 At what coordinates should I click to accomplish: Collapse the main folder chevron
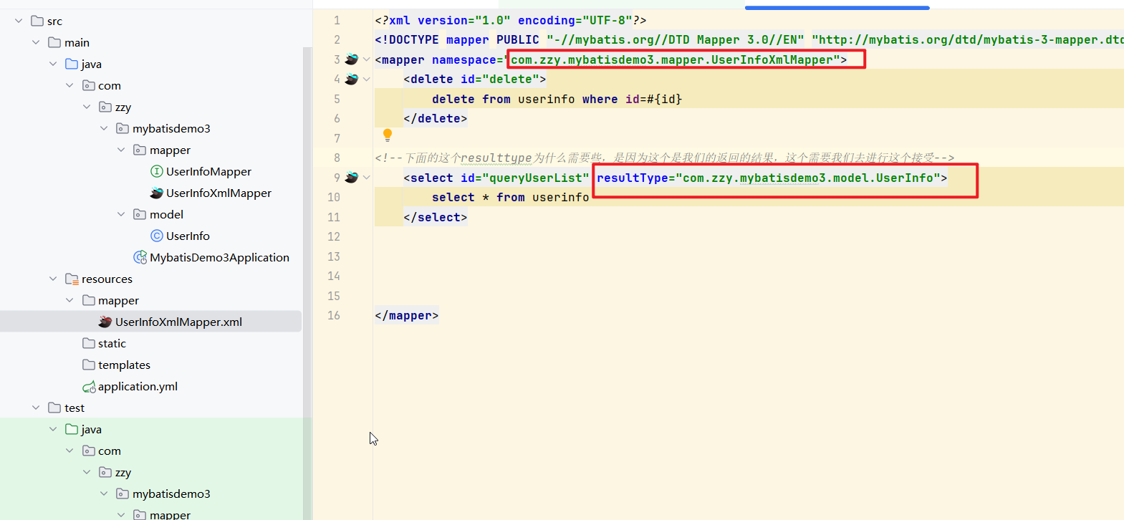36,42
